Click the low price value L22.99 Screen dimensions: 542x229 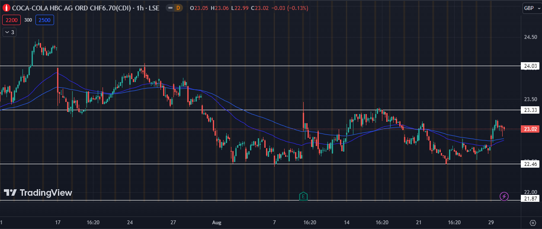click(x=239, y=8)
